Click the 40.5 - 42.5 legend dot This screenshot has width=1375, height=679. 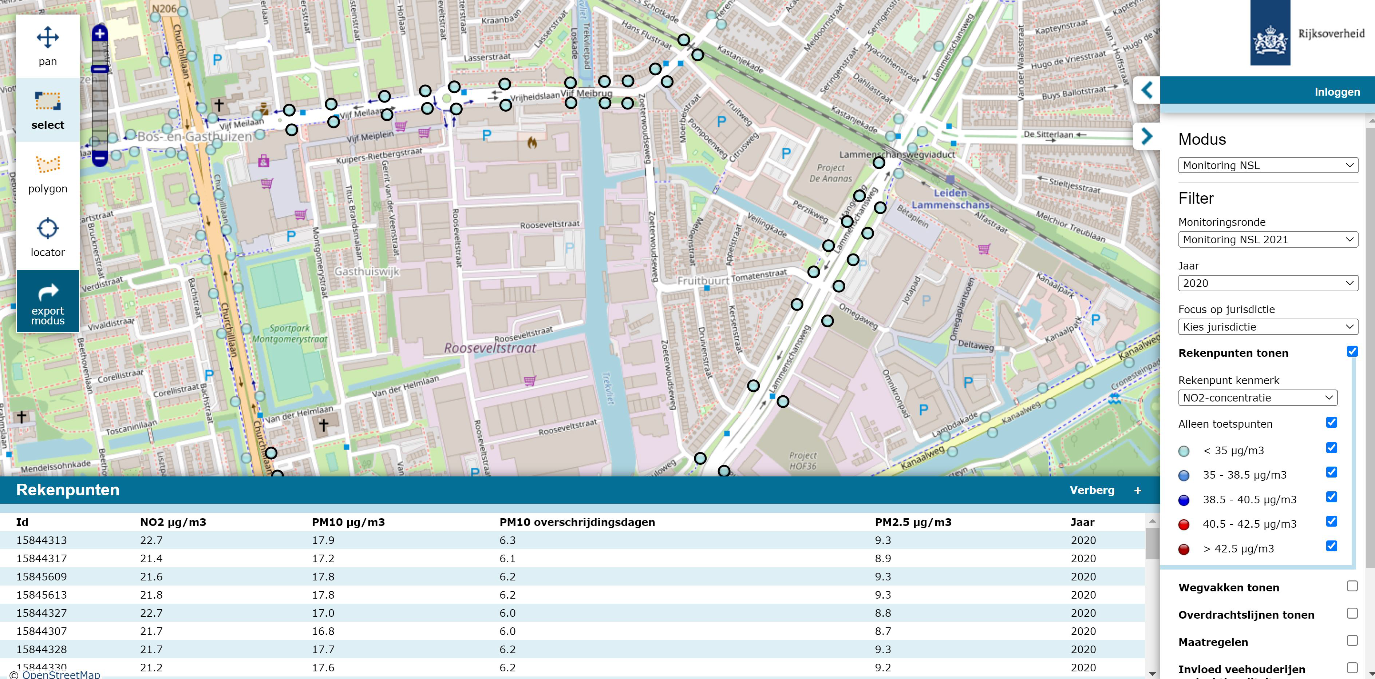point(1184,525)
